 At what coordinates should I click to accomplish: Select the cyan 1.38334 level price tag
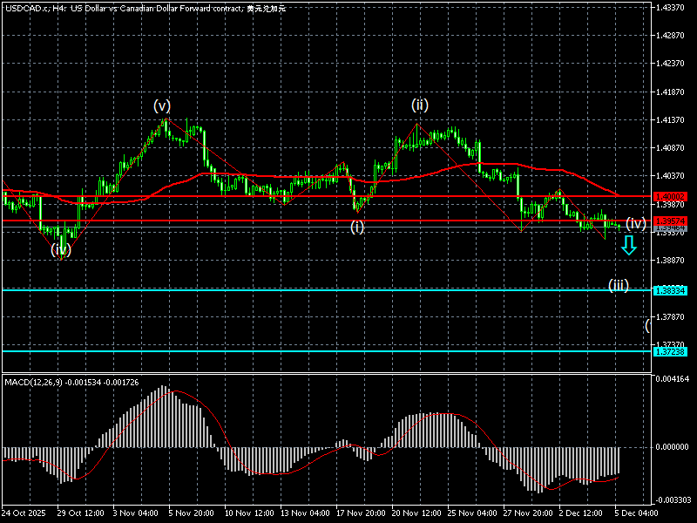click(672, 290)
